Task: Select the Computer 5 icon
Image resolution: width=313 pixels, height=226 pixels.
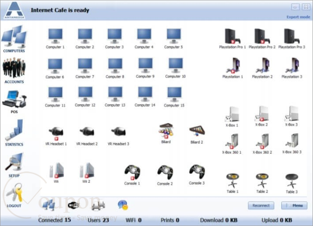Action: 173,36
